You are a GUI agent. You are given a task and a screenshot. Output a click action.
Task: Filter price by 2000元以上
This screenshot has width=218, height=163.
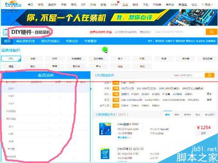click(x=193, y=88)
